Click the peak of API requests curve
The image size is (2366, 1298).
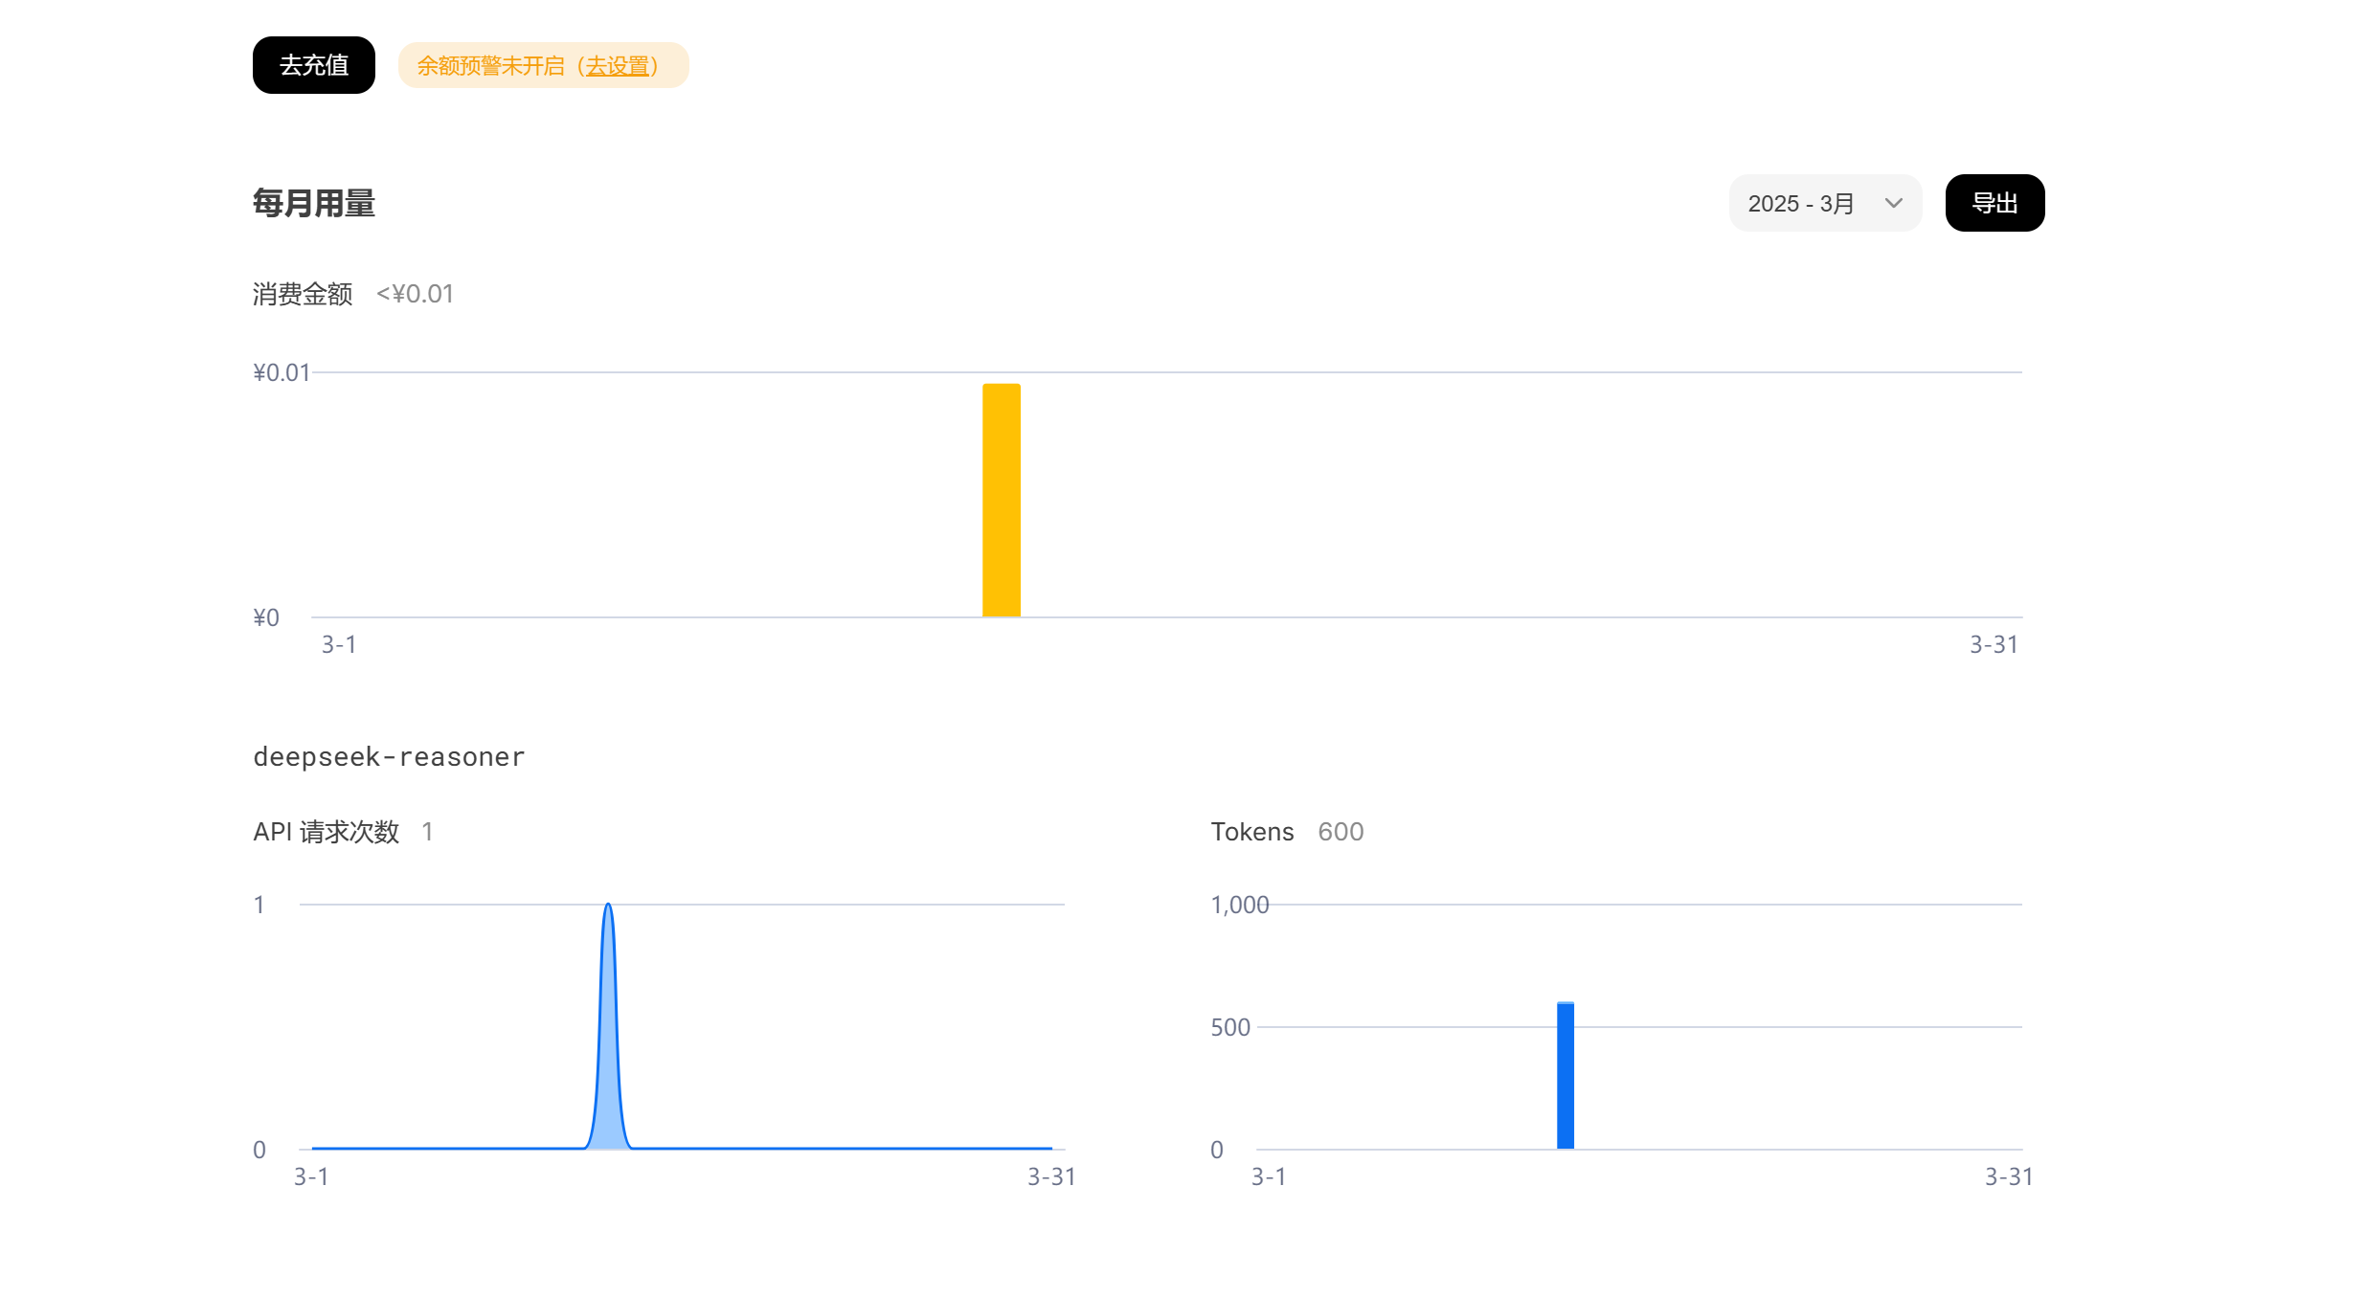pyautogui.click(x=608, y=906)
